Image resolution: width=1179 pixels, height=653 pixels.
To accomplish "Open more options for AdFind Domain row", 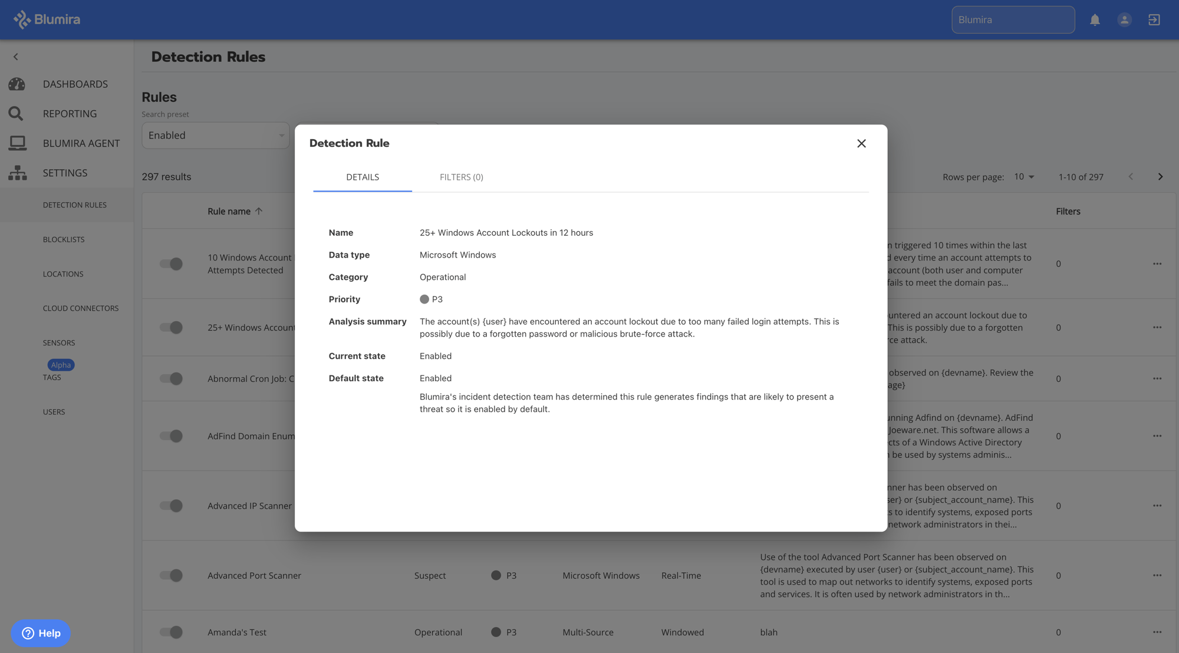I will click(x=1157, y=436).
